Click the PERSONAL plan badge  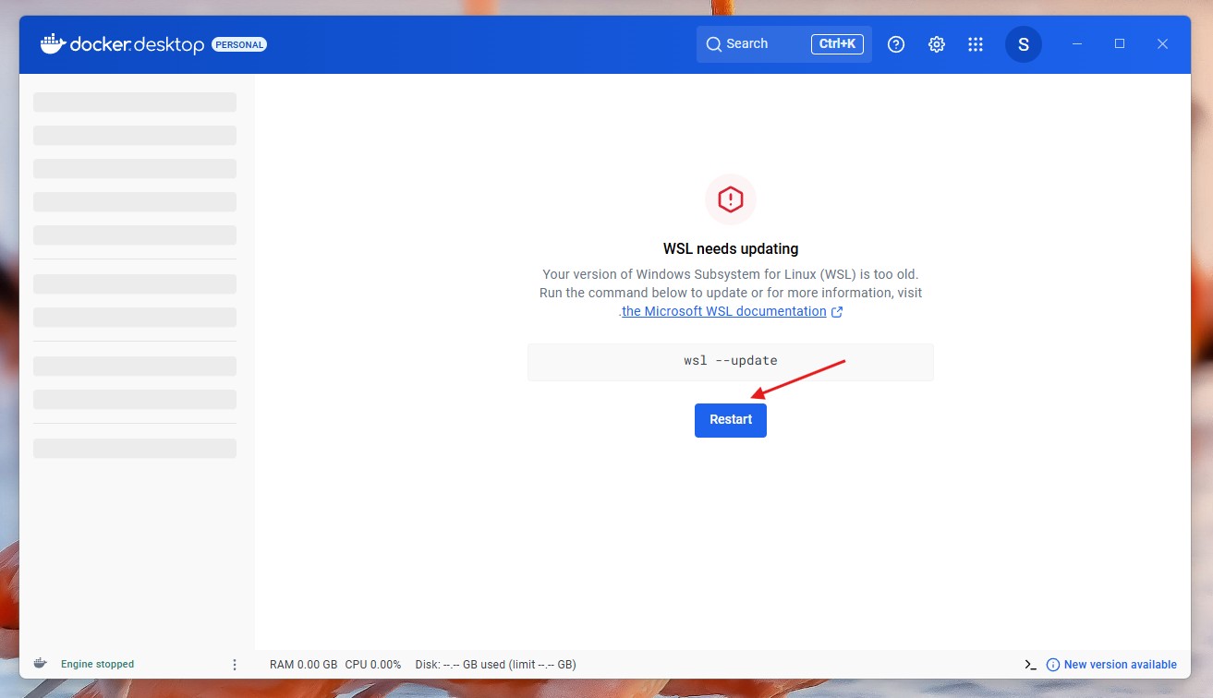pyautogui.click(x=239, y=44)
